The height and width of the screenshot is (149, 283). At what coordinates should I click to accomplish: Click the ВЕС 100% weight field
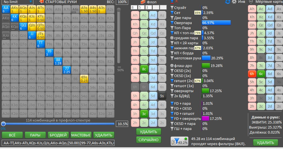(x=122, y=2)
